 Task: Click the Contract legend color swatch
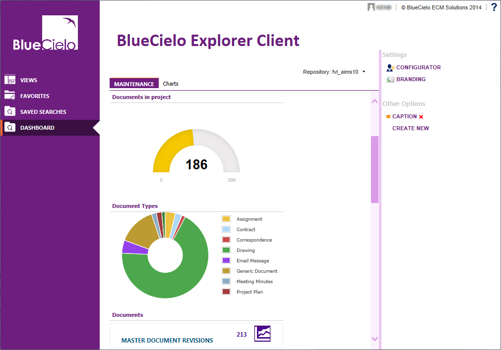click(x=226, y=229)
